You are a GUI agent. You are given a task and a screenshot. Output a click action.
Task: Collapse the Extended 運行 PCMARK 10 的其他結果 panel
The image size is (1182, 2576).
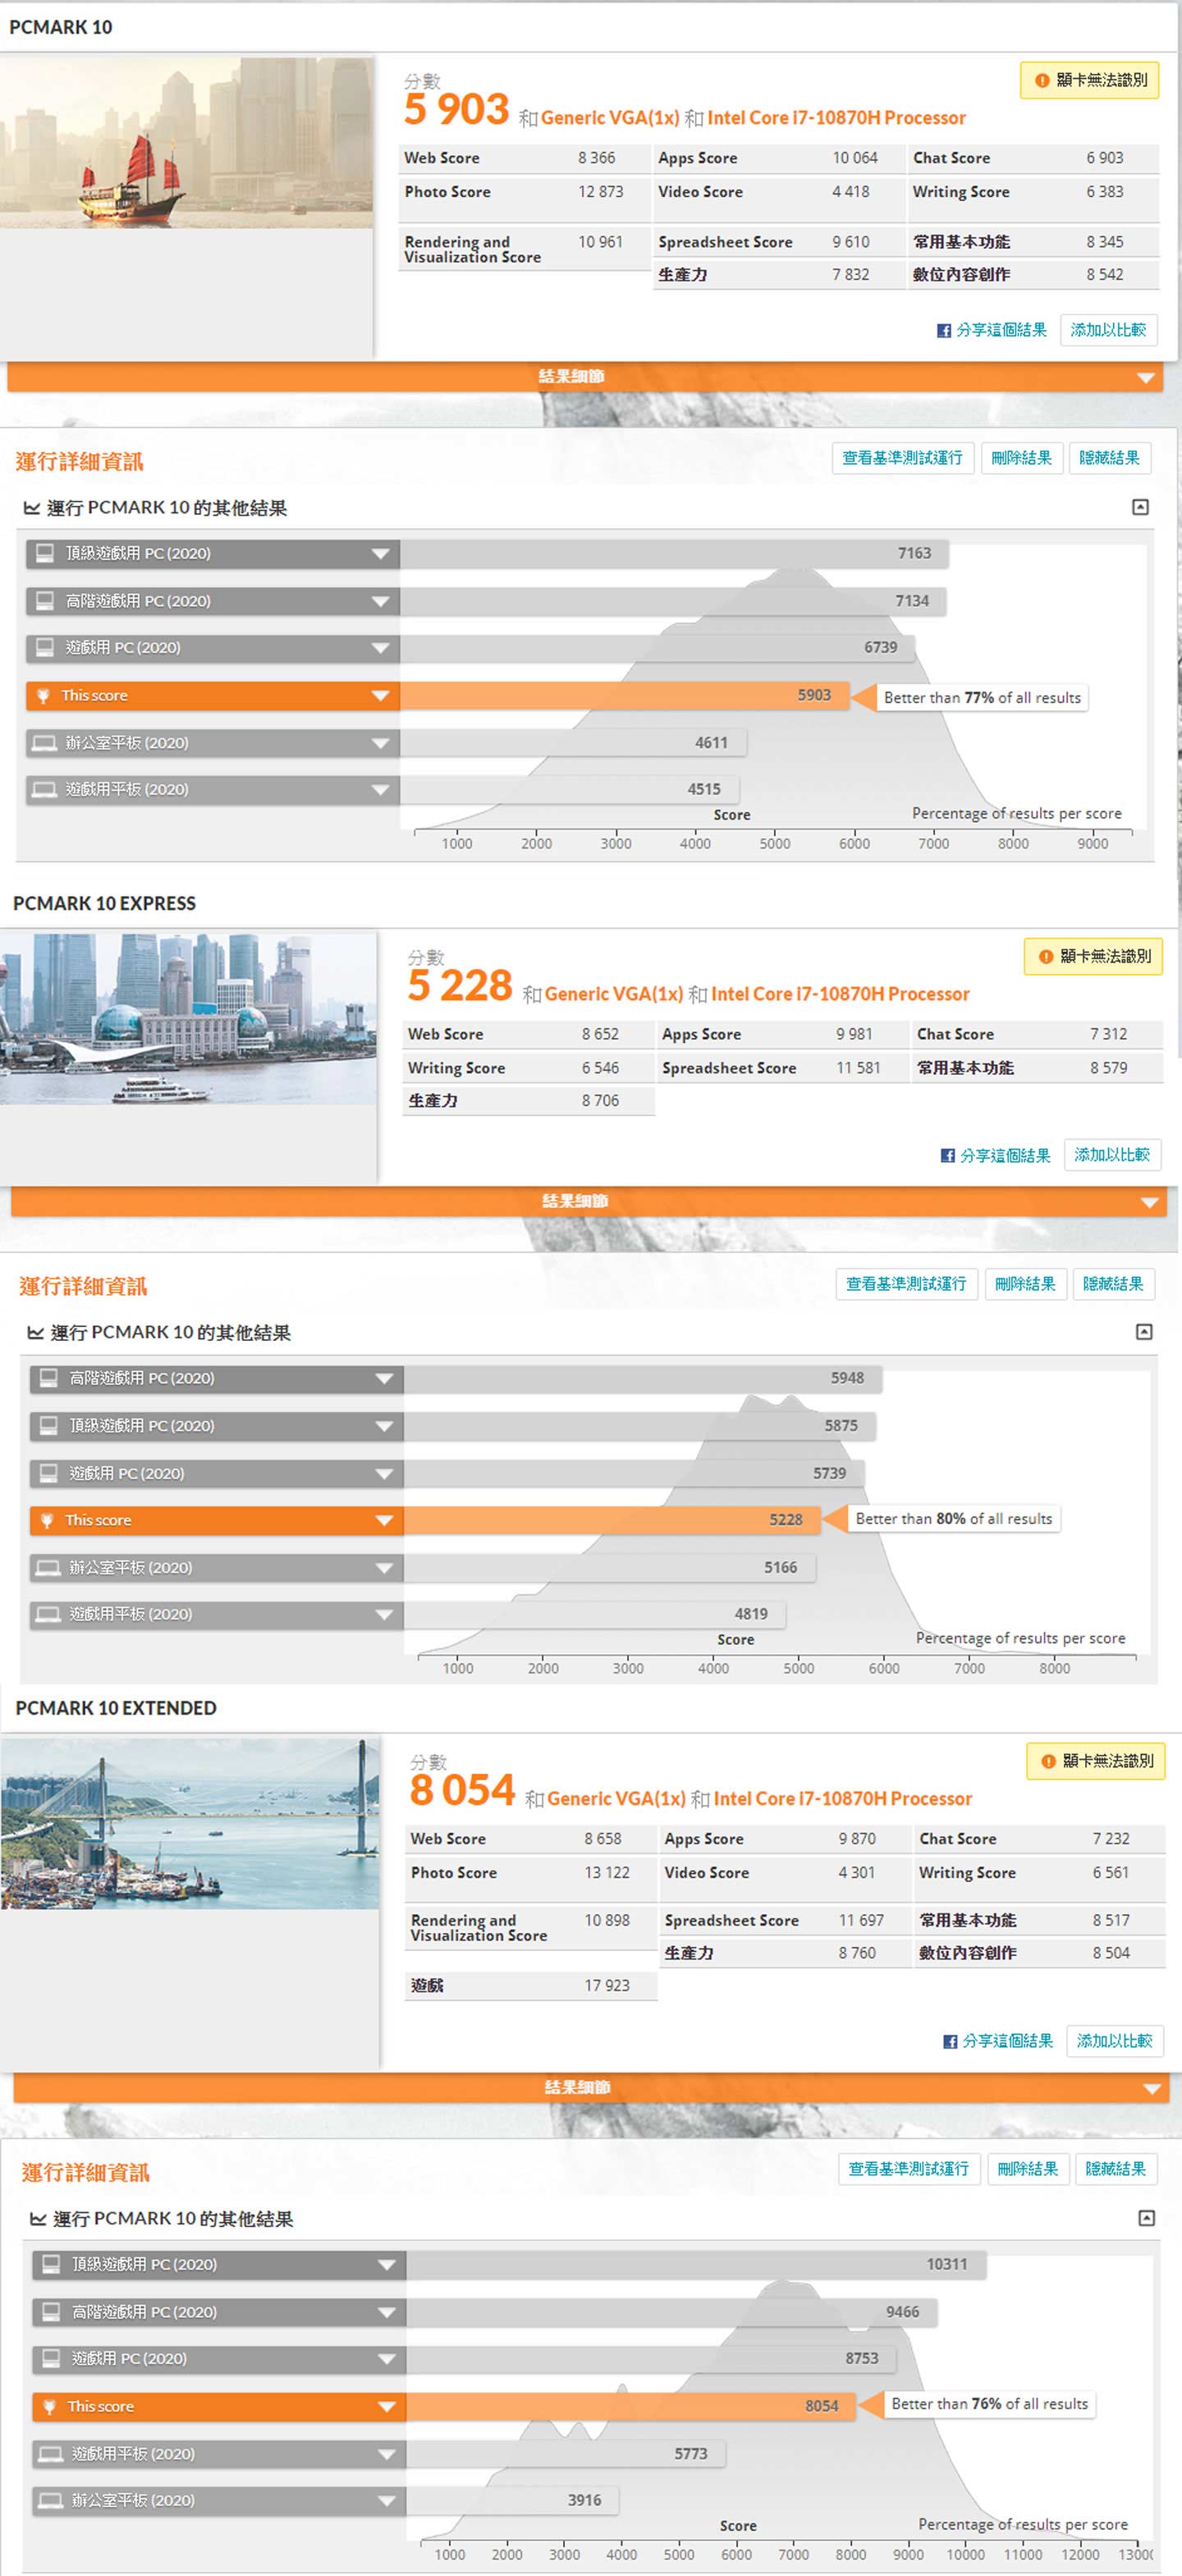pos(1147,2218)
